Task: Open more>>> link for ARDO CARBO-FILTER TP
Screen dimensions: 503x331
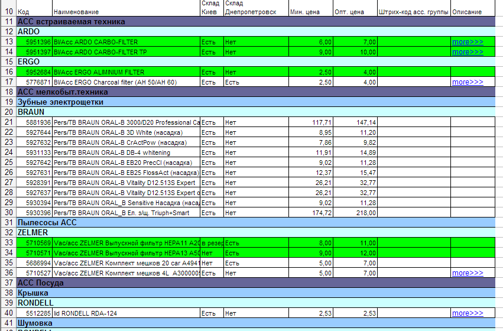Action: point(468,52)
